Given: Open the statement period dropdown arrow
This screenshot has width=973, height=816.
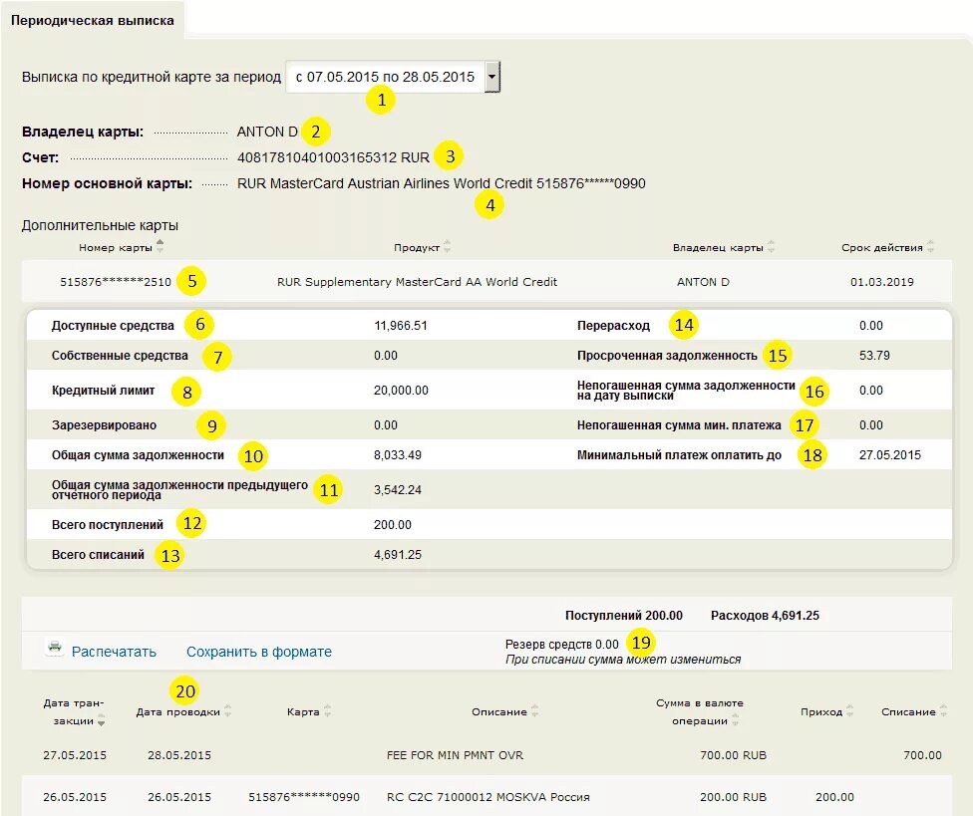Looking at the screenshot, I should 491,77.
